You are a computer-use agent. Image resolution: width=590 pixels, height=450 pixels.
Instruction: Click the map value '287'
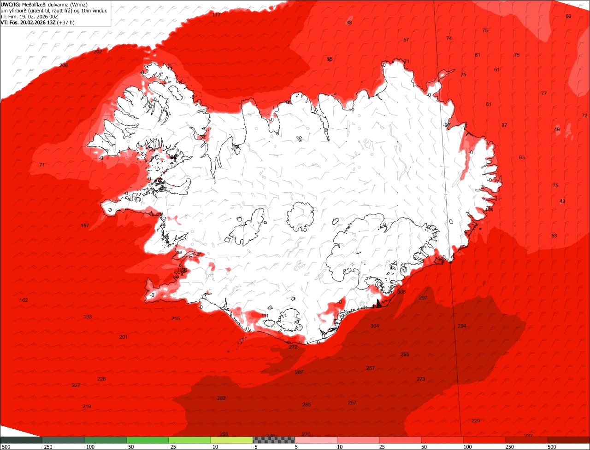299,372
